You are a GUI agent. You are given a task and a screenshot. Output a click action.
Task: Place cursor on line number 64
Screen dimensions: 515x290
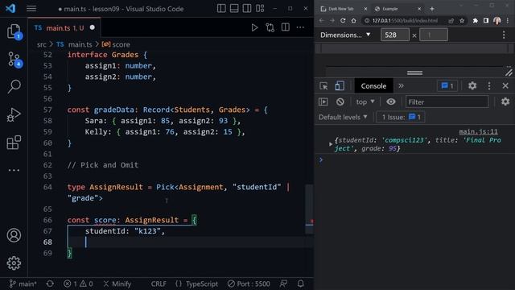click(47, 187)
